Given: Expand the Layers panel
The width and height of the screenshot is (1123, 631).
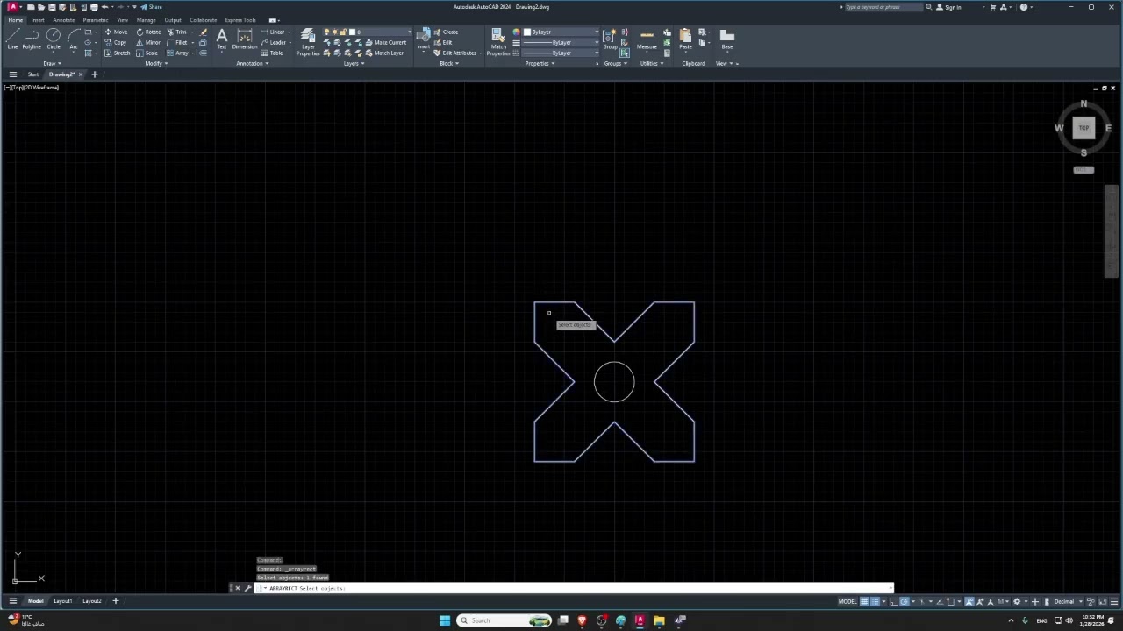Looking at the screenshot, I should 354,63.
